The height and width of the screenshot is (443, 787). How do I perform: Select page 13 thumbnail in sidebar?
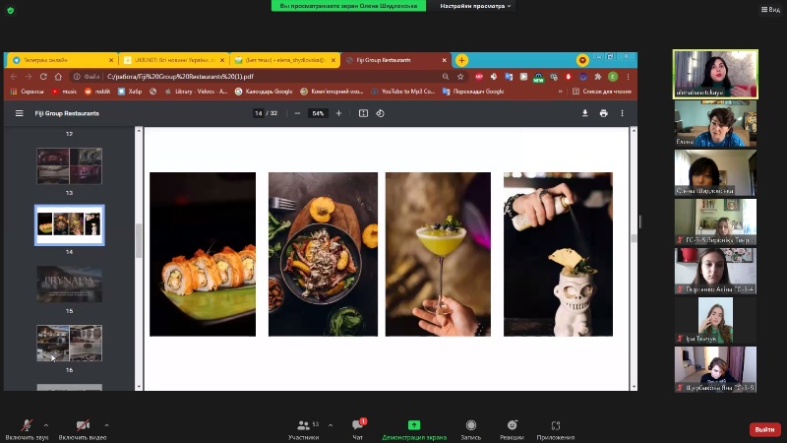pos(69,165)
